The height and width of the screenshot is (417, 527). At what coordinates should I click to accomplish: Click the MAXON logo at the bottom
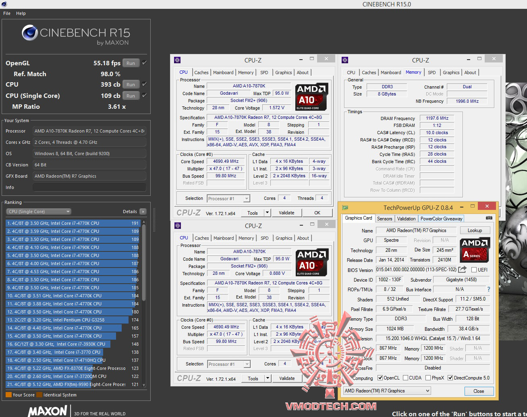[x=48, y=411]
